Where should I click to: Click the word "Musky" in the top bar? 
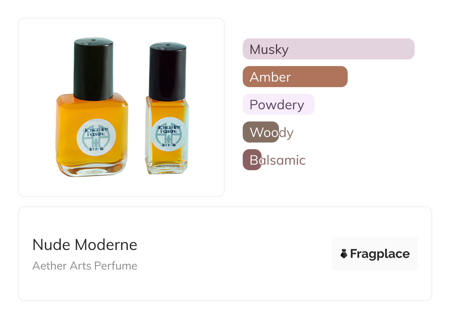(269, 49)
